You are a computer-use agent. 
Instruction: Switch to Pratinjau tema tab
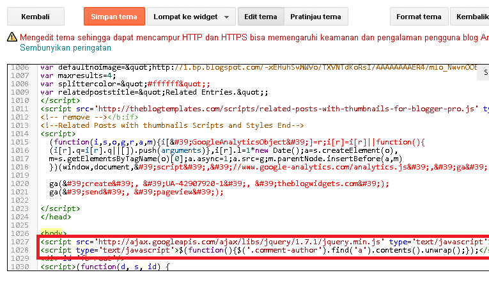pyautogui.click(x=316, y=17)
